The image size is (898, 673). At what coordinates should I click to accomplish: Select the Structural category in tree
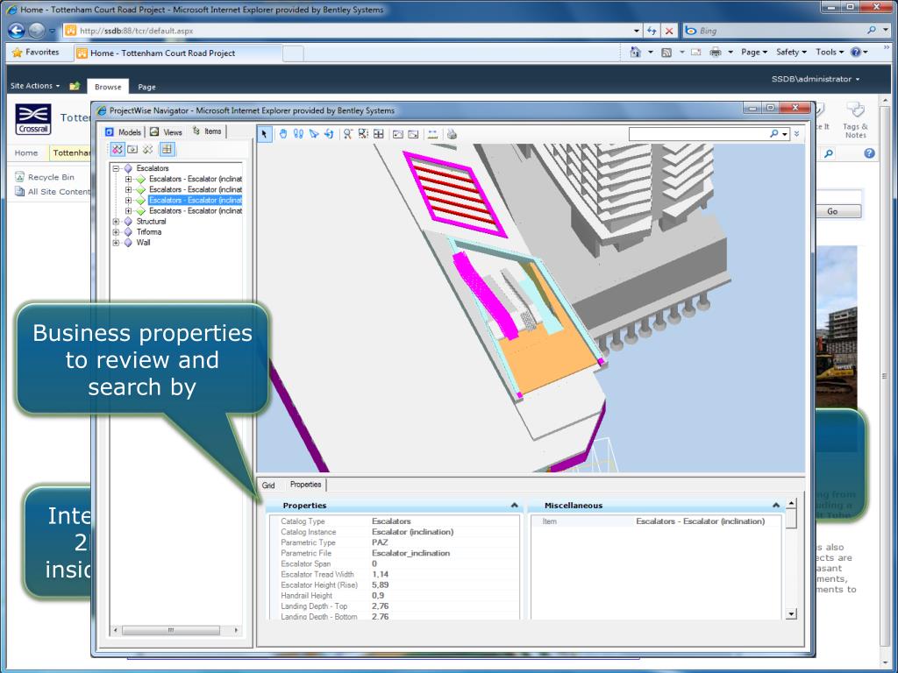click(x=151, y=222)
